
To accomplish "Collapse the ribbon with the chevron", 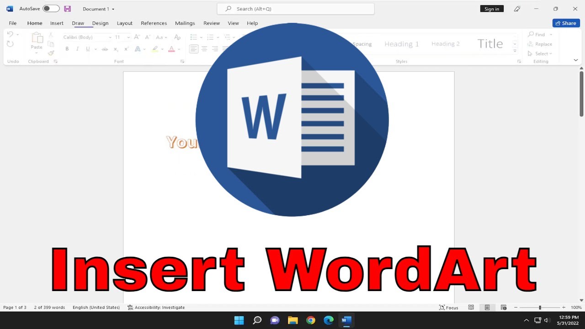I will click(575, 60).
